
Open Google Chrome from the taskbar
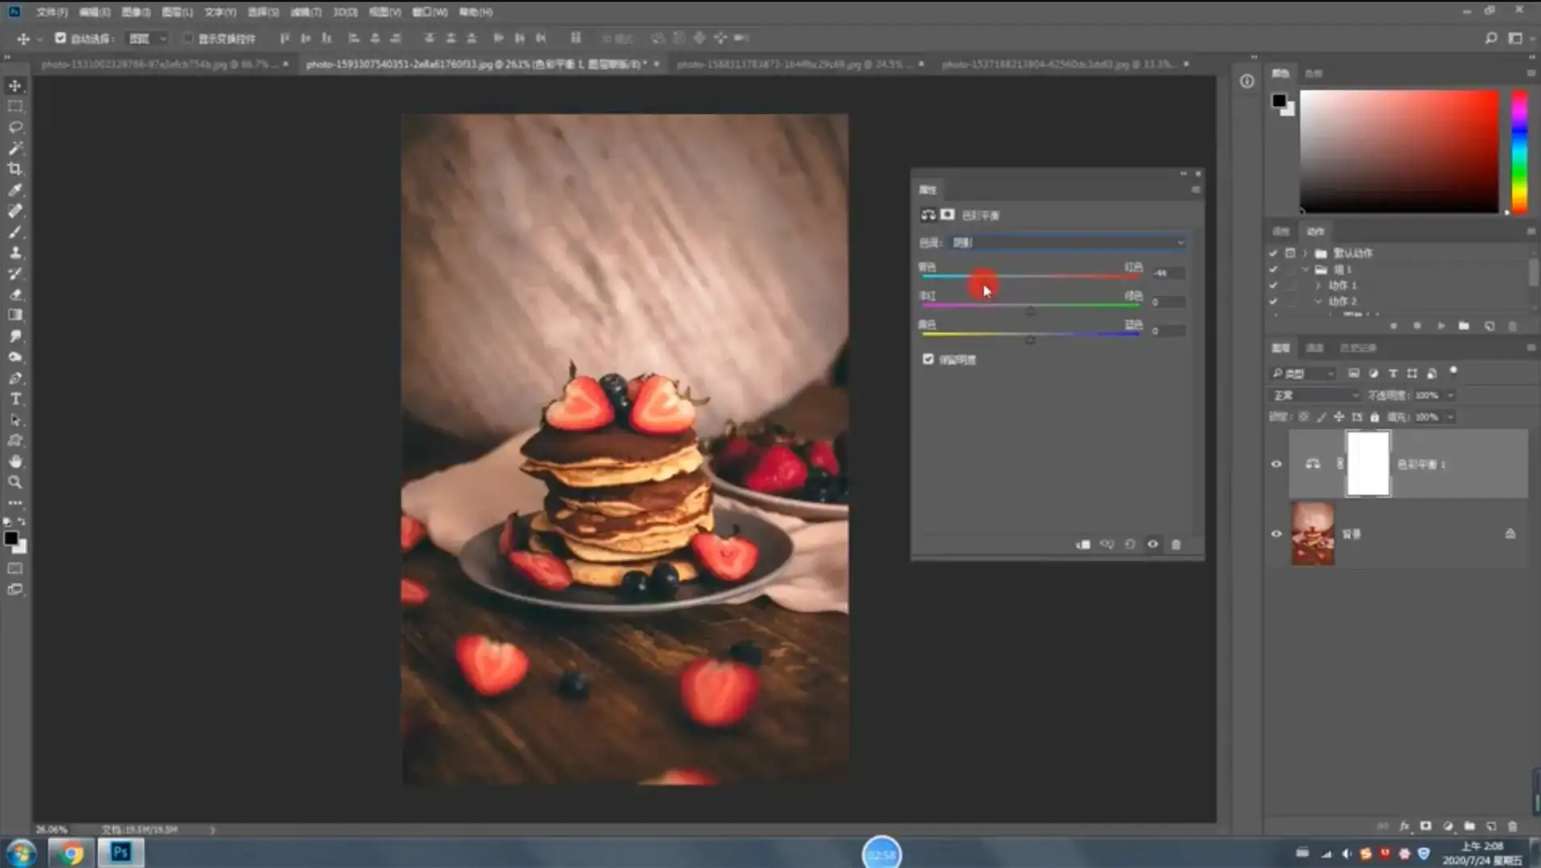[71, 853]
